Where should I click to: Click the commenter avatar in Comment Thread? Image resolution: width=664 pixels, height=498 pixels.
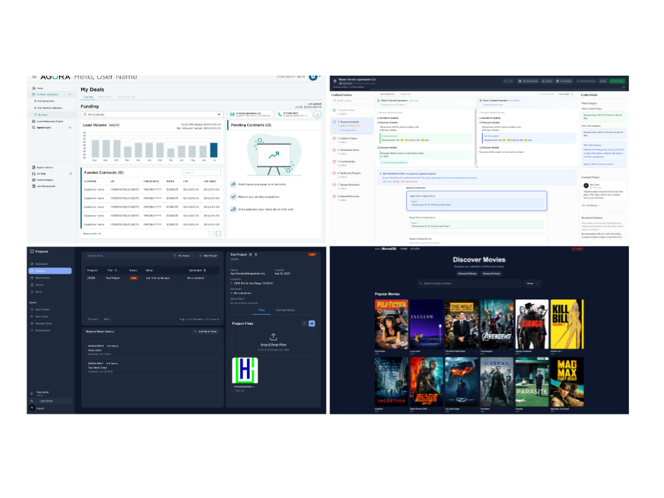coord(586,185)
